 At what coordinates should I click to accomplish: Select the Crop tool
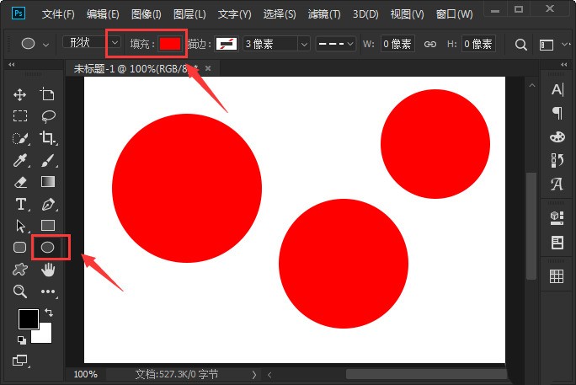point(48,138)
